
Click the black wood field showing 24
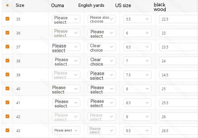(178, 61)
